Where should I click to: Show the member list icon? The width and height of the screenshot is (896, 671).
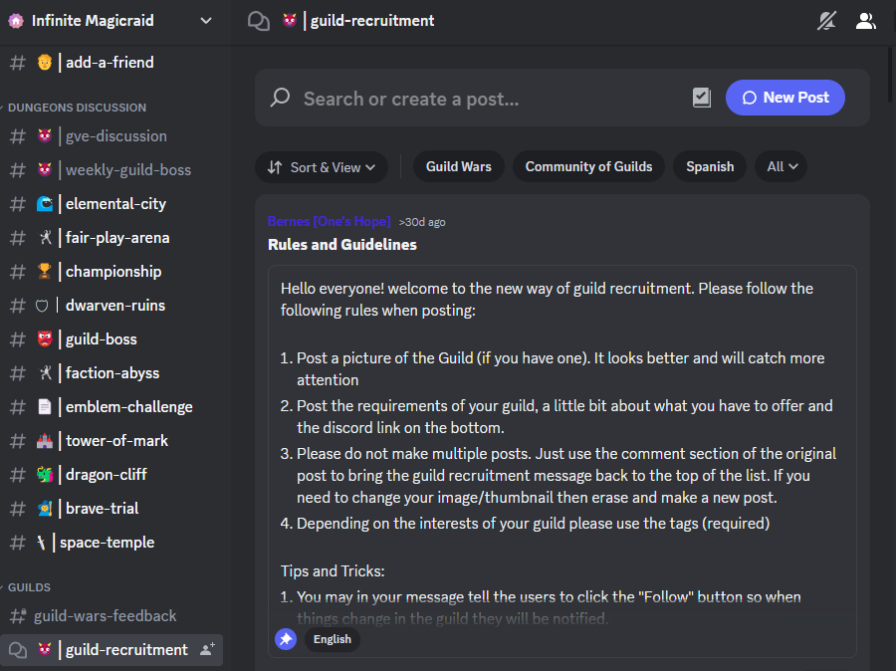click(865, 20)
